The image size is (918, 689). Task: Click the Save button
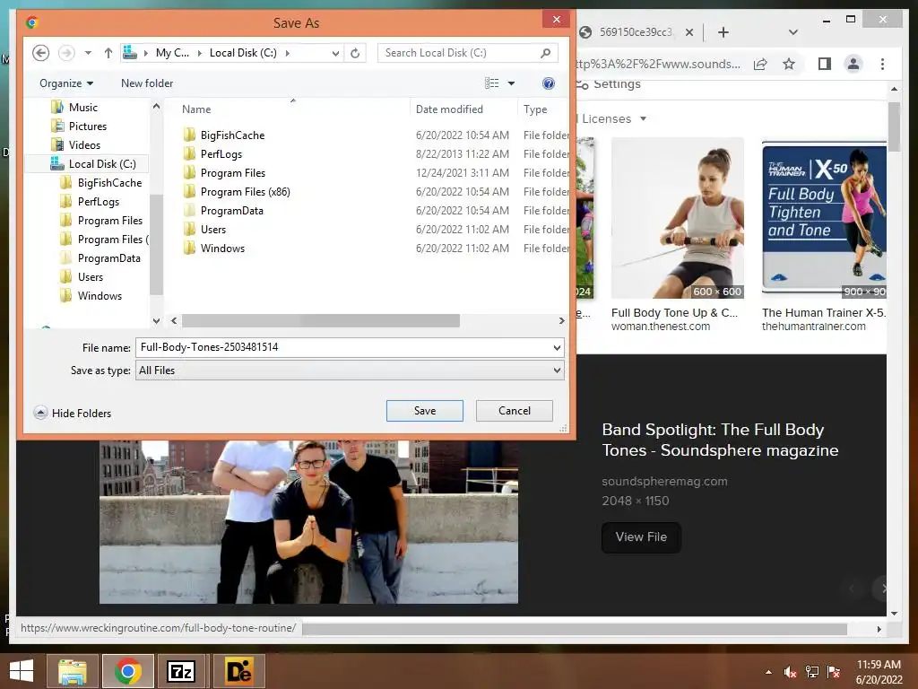pos(424,411)
